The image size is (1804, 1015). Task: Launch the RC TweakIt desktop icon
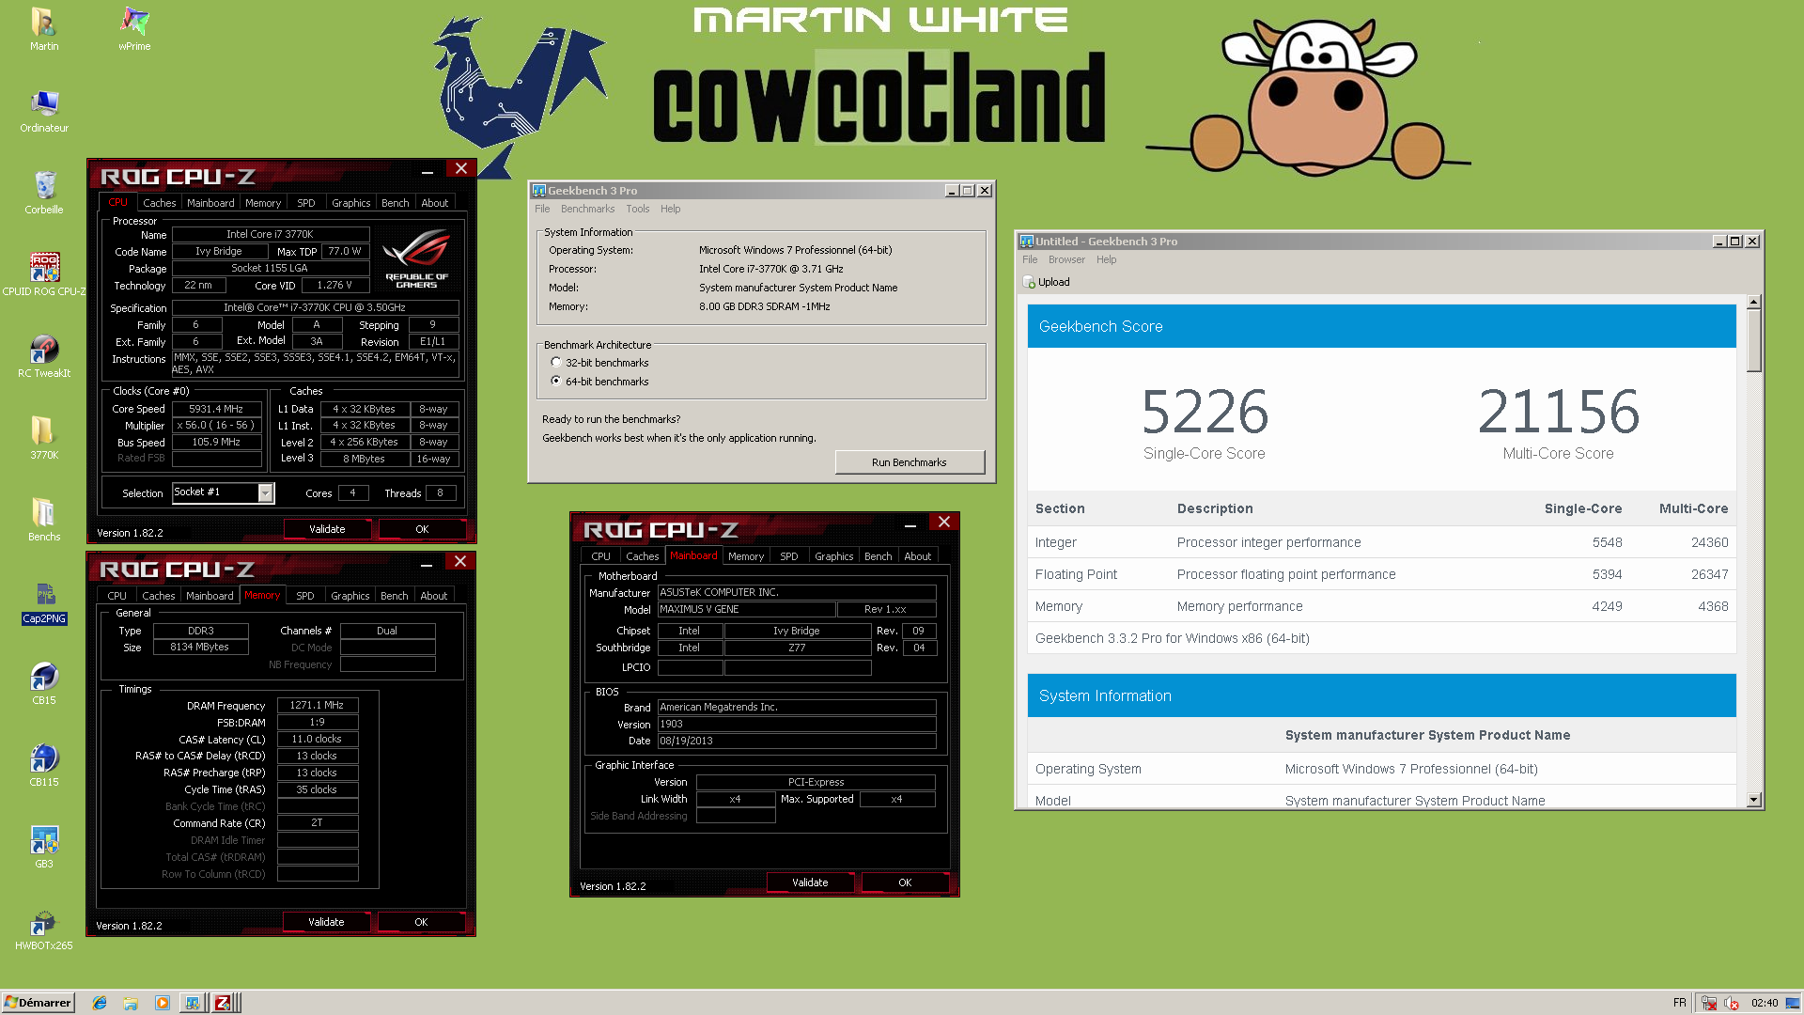pos(44,355)
